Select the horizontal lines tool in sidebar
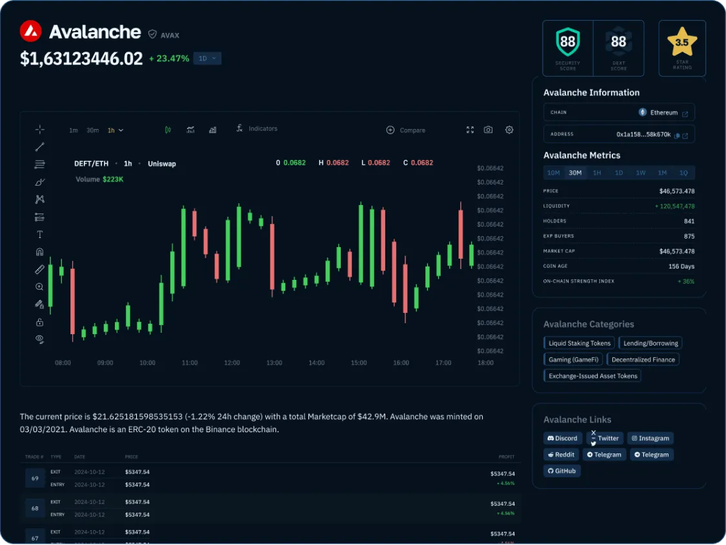 pos(40,164)
